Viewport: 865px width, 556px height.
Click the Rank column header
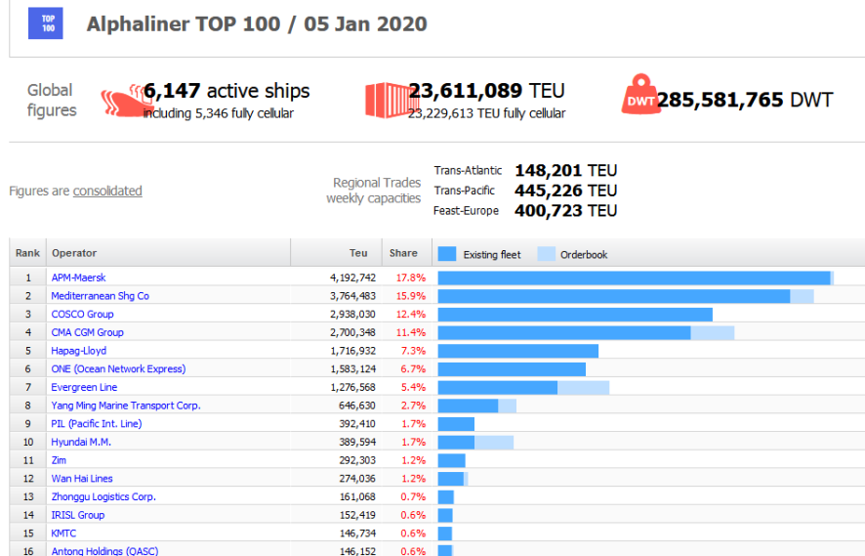coord(27,253)
